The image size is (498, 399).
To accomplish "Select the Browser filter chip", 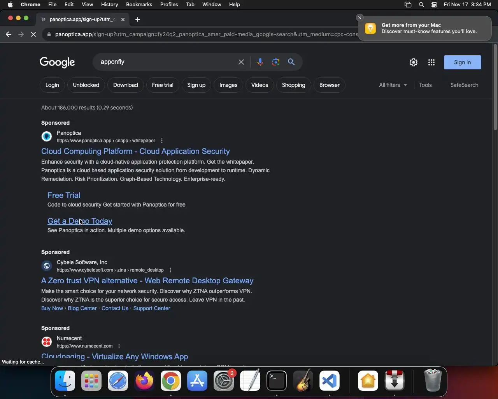I will click(x=330, y=85).
